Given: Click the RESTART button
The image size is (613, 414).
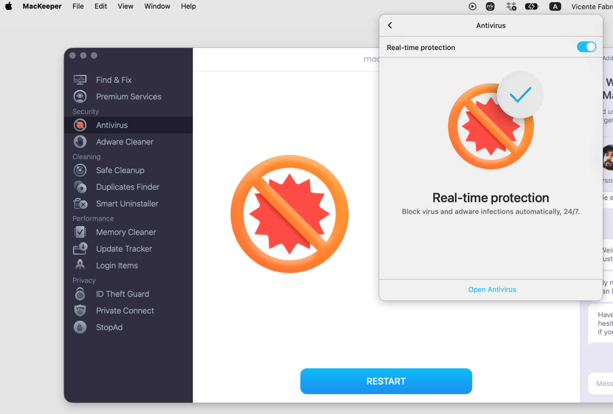Looking at the screenshot, I should [x=386, y=381].
